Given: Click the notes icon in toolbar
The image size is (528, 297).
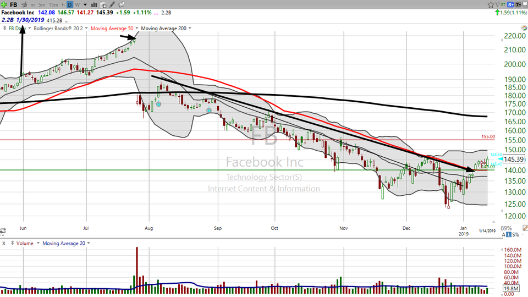Looking at the screenshot, I should click(121, 5).
